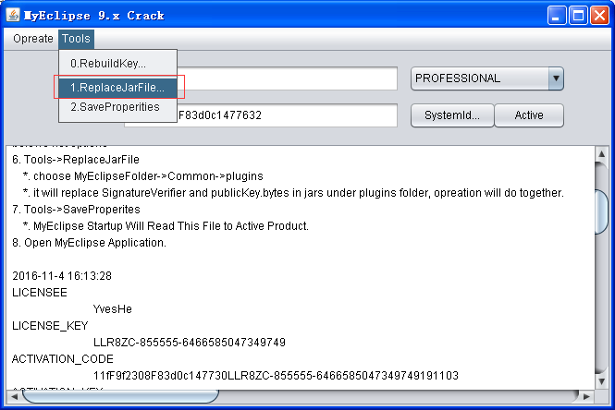This screenshot has width=615, height=410.
Task: Choose 0.RebuildKey menu entry
Action: (x=117, y=64)
